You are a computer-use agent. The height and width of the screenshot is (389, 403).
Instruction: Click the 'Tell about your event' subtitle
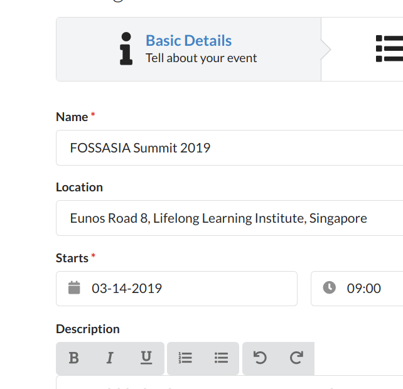tap(201, 58)
